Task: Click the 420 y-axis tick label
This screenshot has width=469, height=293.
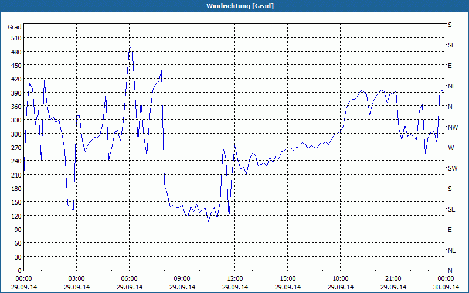Action: click(x=16, y=79)
